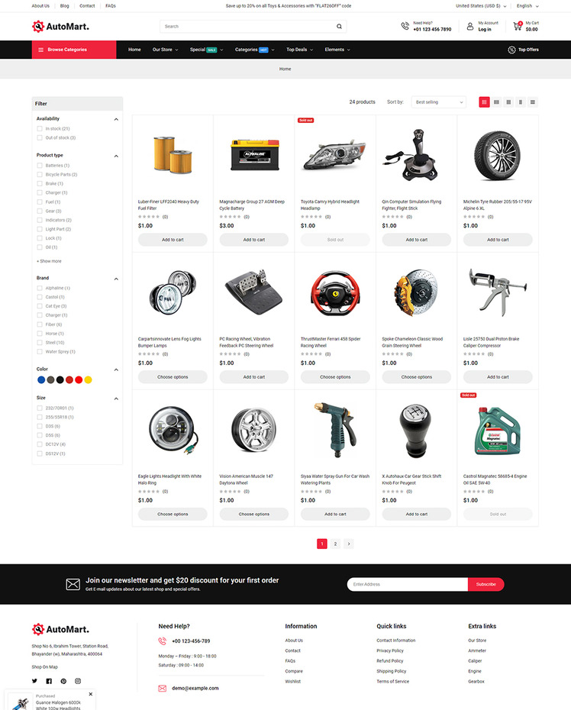Open the Instagram icon in footer
Viewport: 571px width, 710px height.
(78, 681)
